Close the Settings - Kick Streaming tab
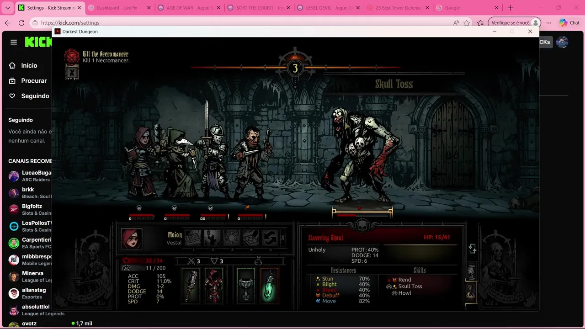Screen dimensions: 585x329 [x=79, y=8]
